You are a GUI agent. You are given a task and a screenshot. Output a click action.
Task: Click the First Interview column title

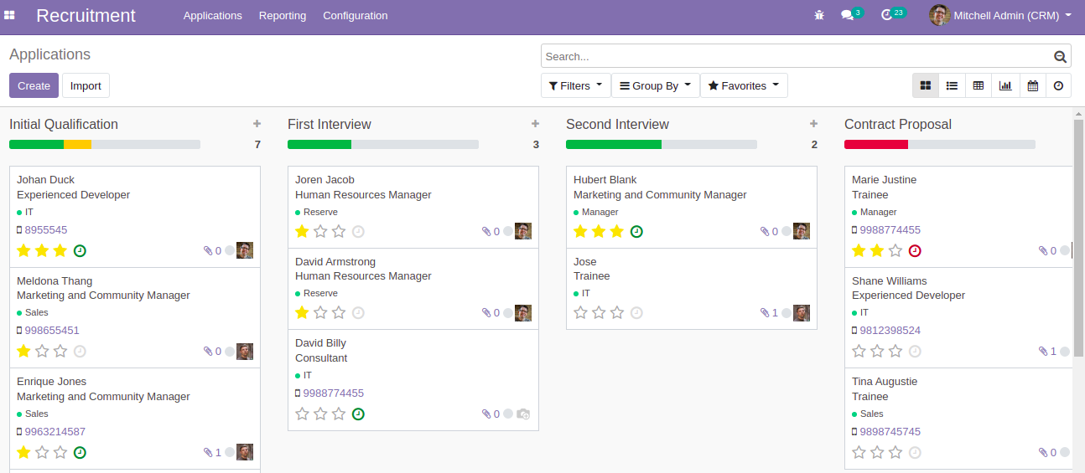click(330, 124)
